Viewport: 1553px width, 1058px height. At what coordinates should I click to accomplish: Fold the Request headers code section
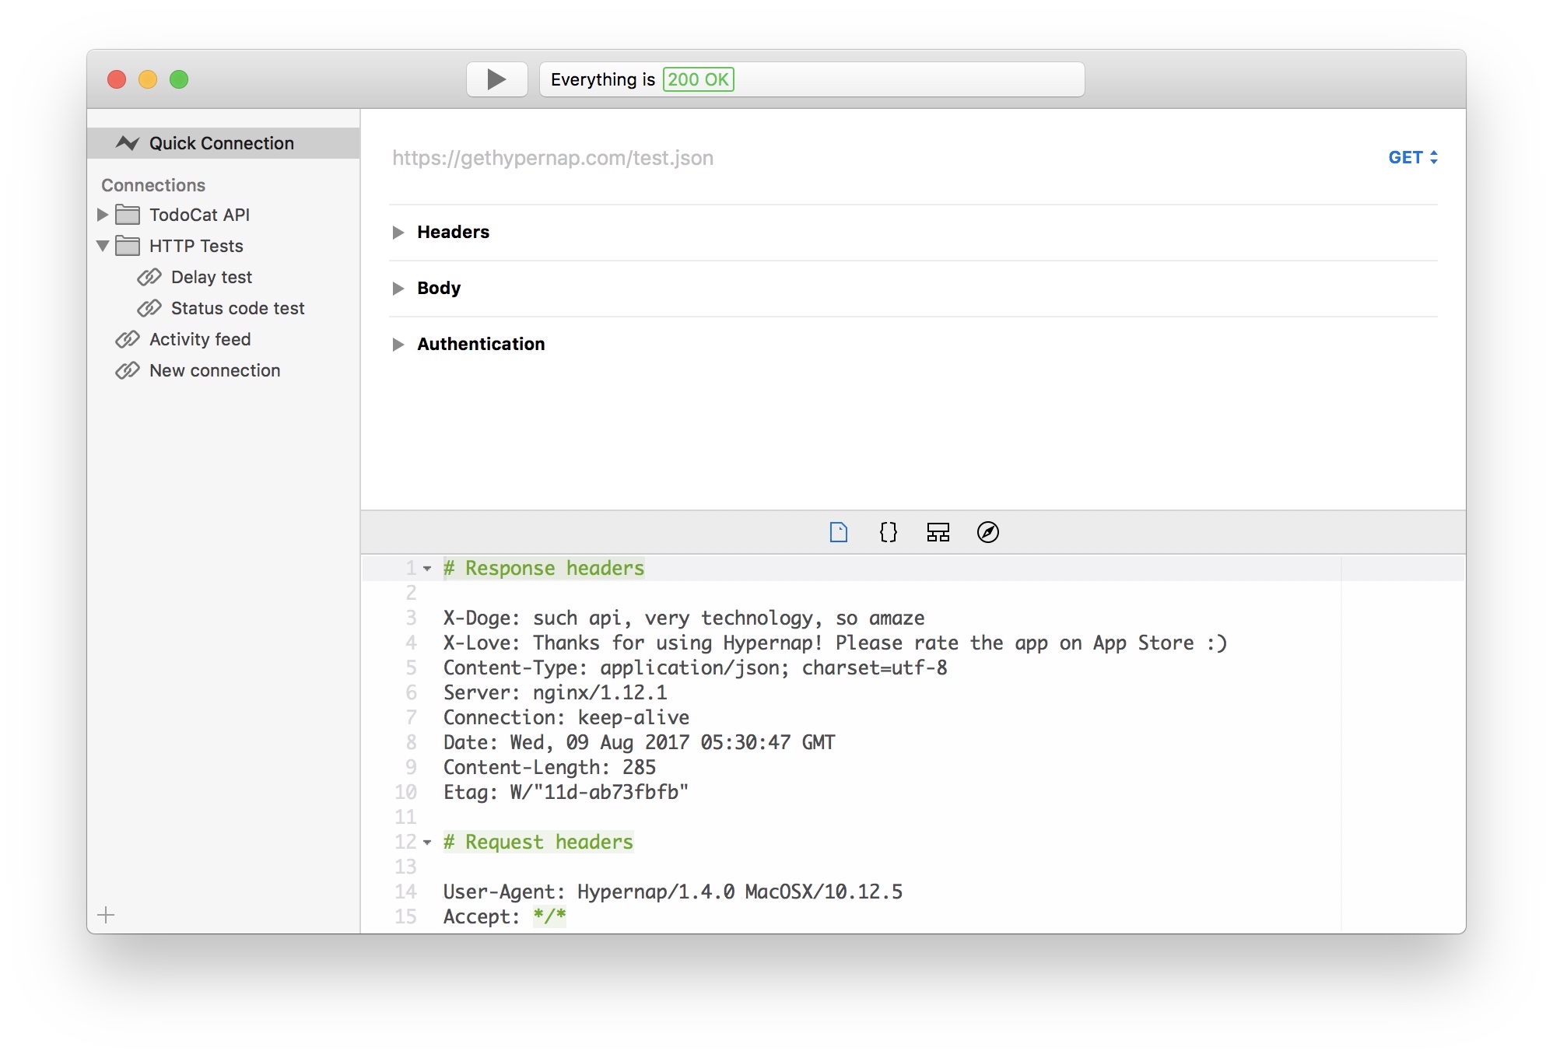tap(427, 843)
